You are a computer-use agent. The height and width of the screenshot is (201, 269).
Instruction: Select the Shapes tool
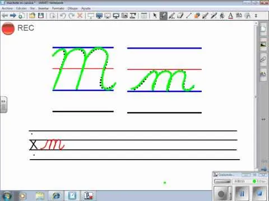(197, 16)
